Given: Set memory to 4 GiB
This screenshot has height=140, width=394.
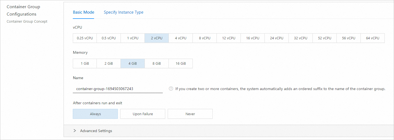Looking at the screenshot, I should pyautogui.click(x=133, y=63).
